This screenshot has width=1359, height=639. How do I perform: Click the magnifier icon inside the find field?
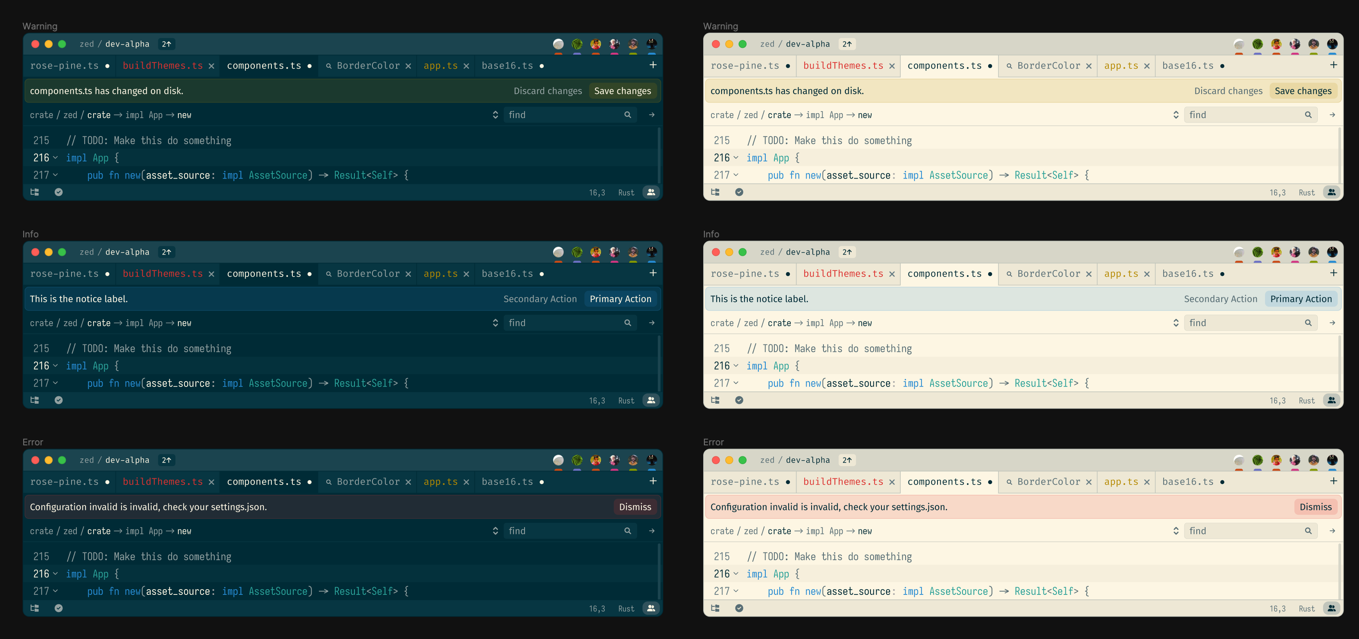point(627,114)
